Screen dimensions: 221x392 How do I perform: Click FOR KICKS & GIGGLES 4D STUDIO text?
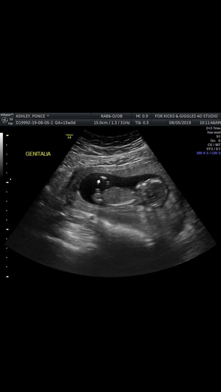click(186, 116)
